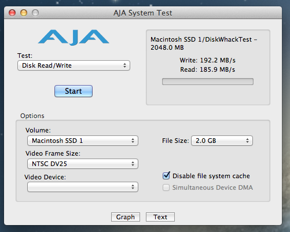Click the File Size: label
290x232 pixels.
point(175,141)
